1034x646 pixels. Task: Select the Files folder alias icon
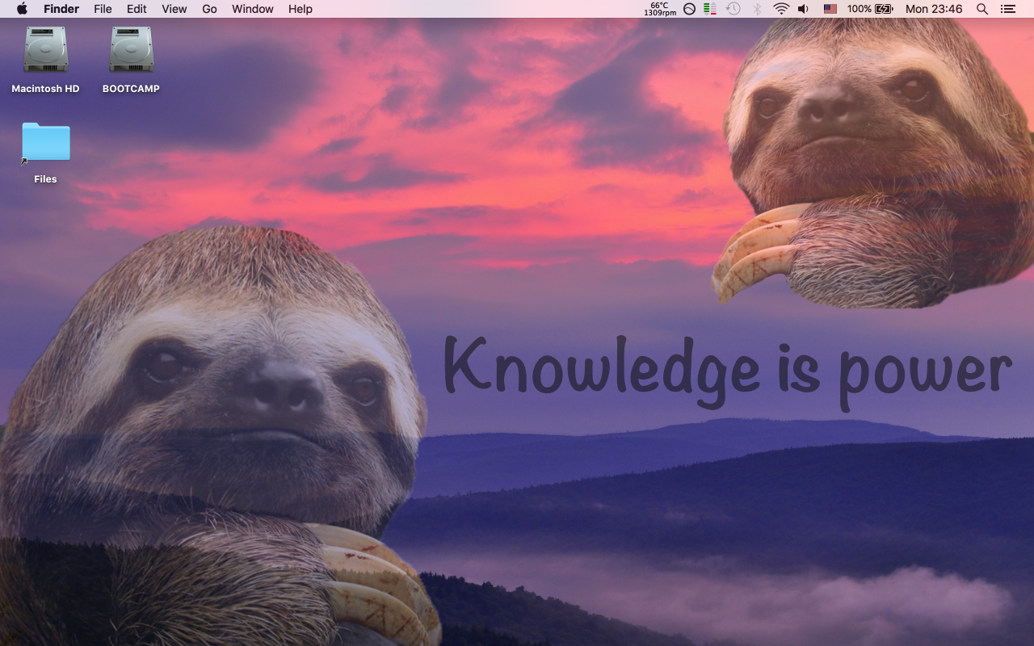point(45,143)
